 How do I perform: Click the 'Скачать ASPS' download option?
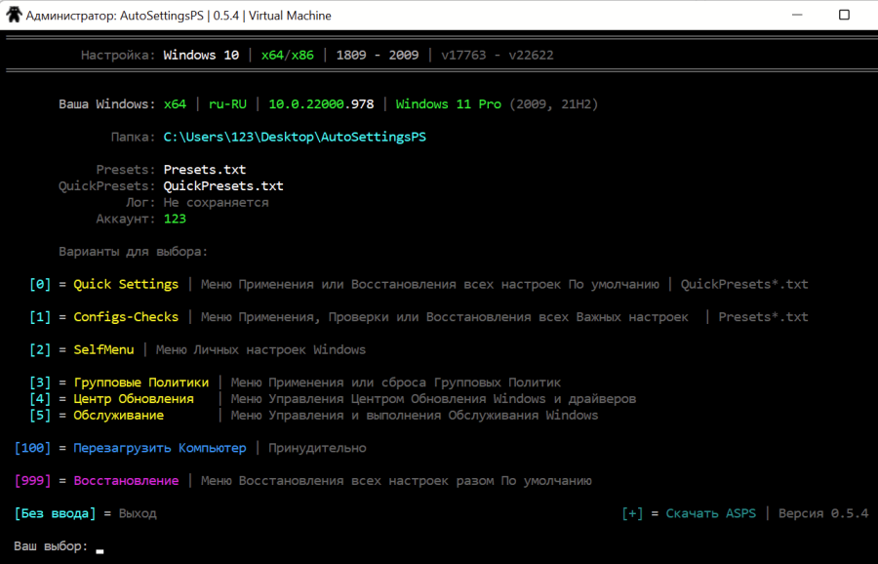pyautogui.click(x=710, y=513)
